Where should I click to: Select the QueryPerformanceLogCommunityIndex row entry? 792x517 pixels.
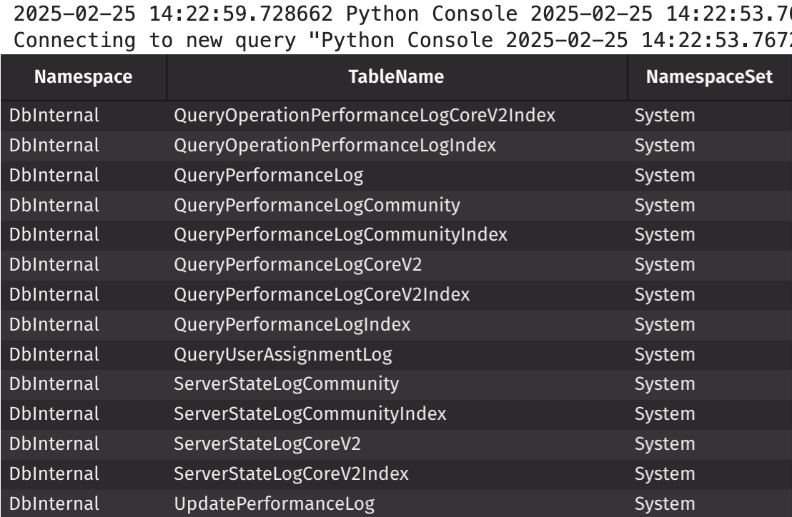click(340, 235)
